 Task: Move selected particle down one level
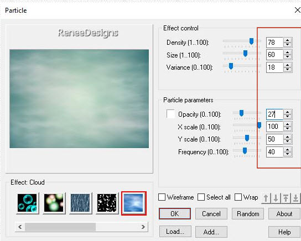pos(276,198)
